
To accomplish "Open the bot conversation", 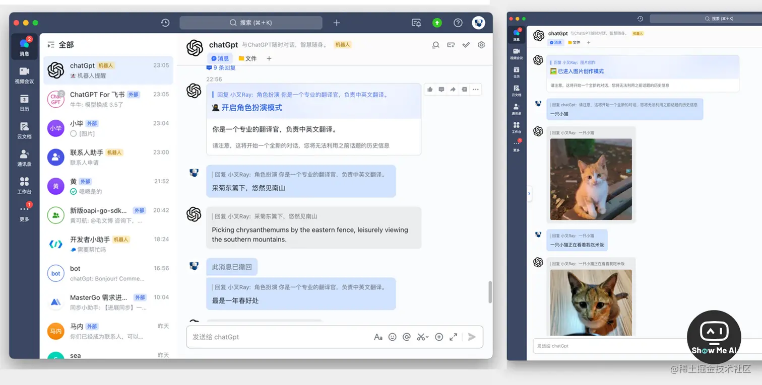I will pos(108,273).
